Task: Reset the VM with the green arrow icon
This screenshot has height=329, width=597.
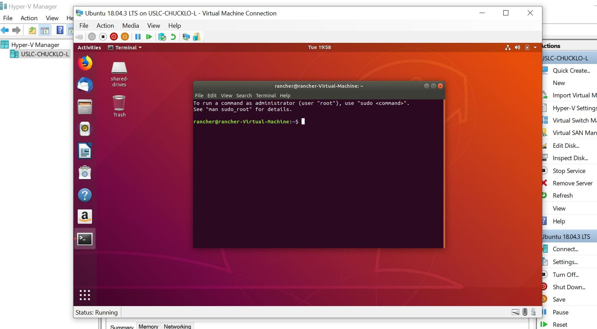Action: (x=149, y=37)
